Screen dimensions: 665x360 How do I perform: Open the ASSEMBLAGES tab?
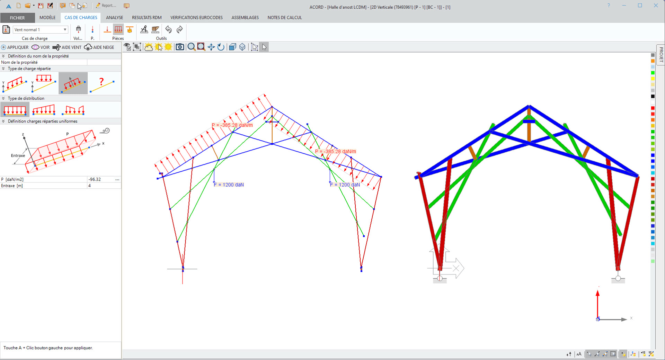point(245,18)
